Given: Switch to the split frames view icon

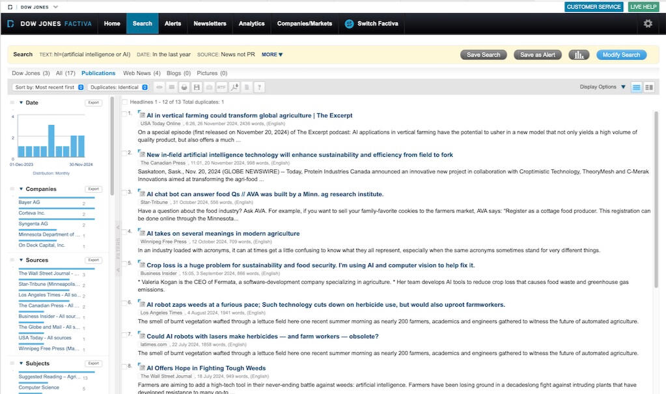Looking at the screenshot, I should (x=648, y=87).
